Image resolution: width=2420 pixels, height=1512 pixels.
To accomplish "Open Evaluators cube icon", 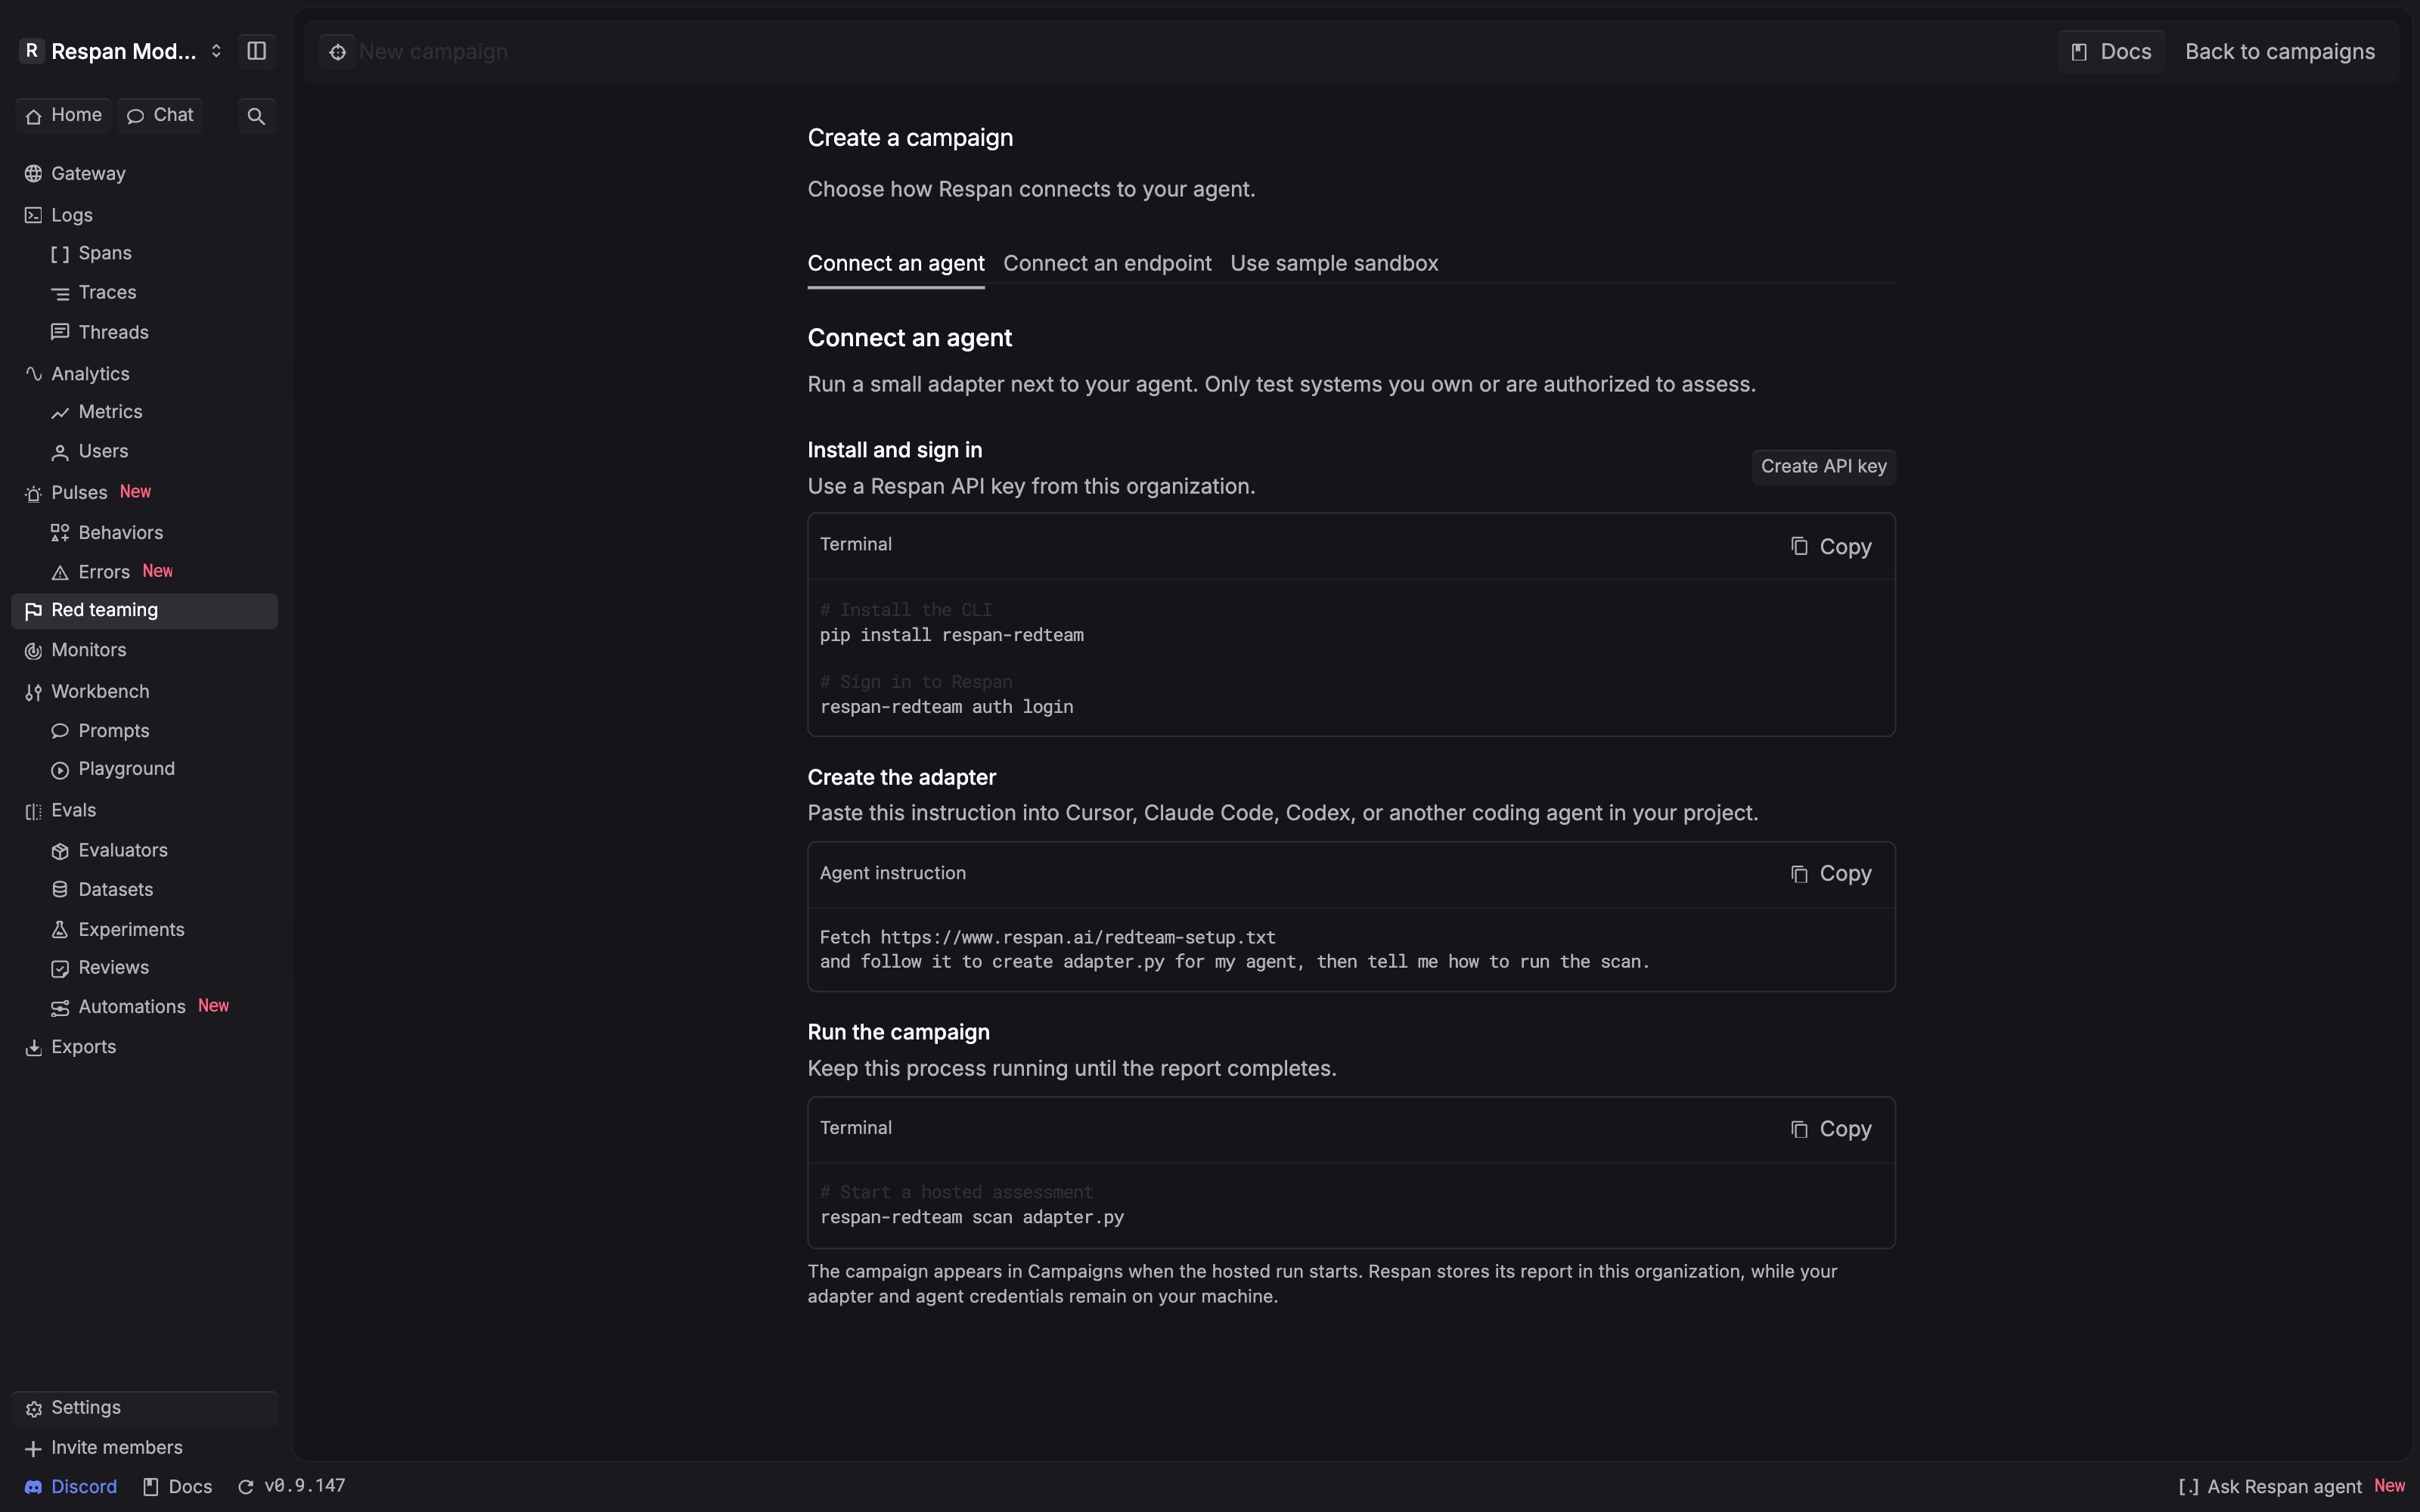I will pyautogui.click(x=60, y=851).
